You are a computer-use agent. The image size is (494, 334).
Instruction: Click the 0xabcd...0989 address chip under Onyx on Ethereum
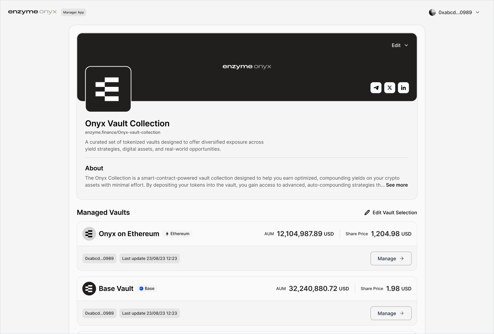(99, 258)
